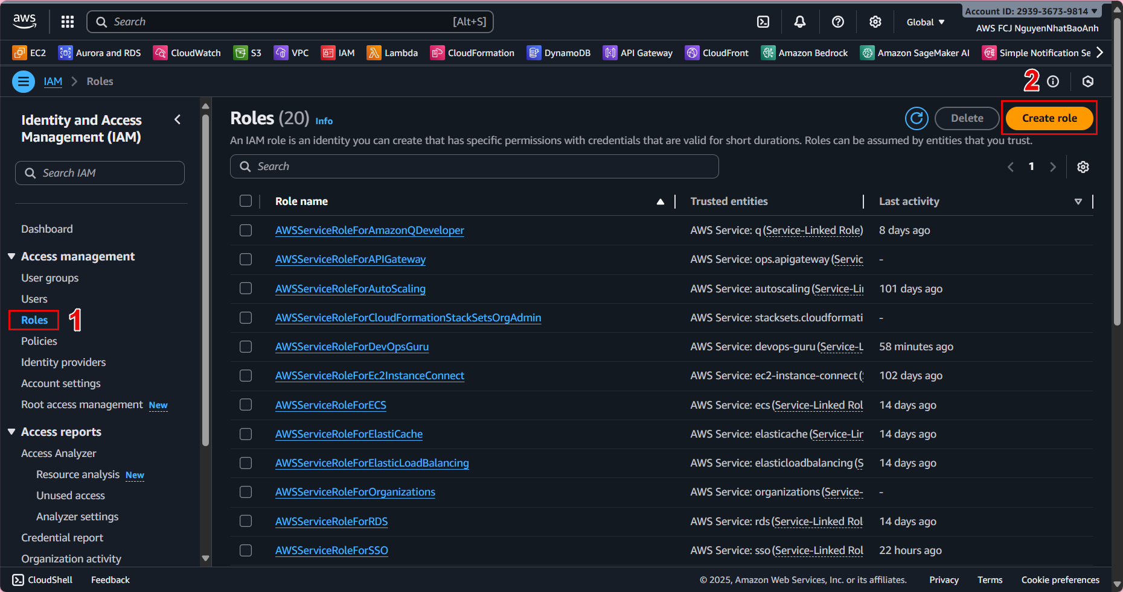Open the AWS services grid menu
This screenshot has height=592, width=1123.
point(68,22)
